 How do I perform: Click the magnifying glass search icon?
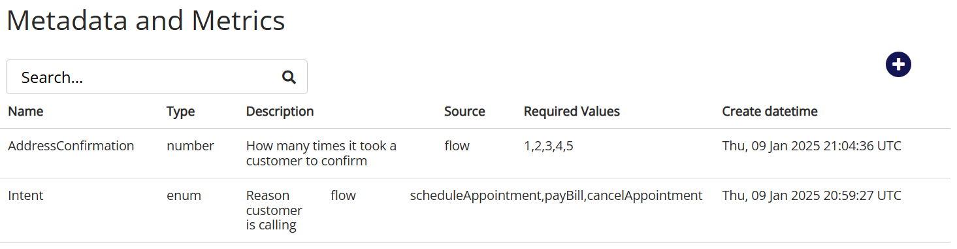click(x=289, y=77)
